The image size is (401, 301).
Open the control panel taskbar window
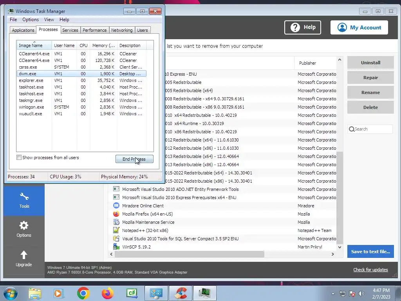[156, 293]
